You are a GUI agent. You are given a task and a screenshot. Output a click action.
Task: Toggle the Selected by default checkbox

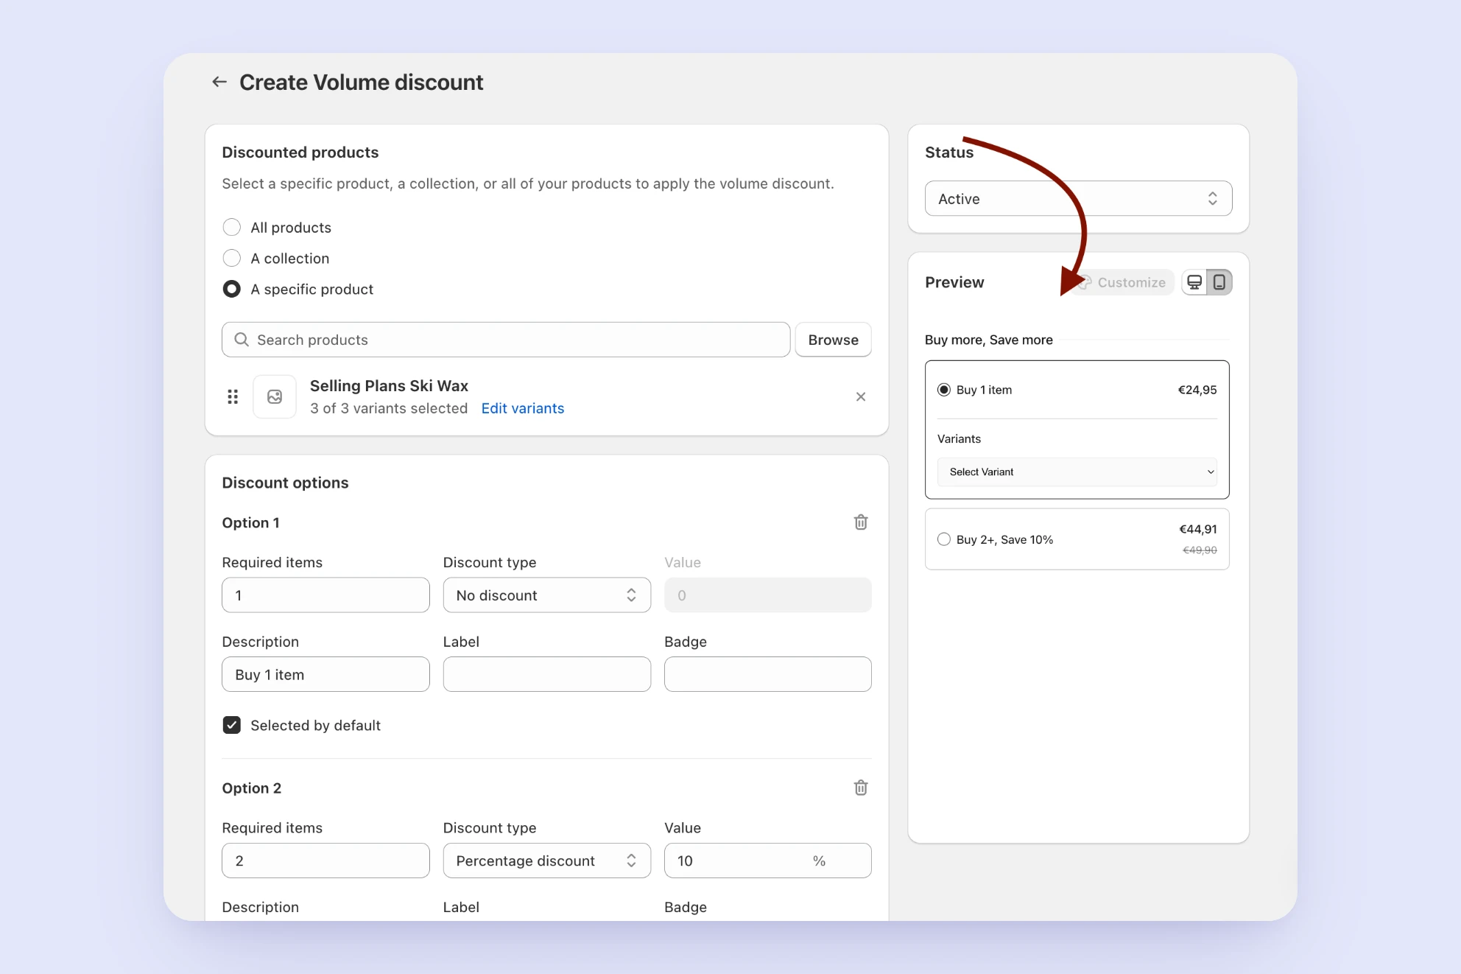click(x=231, y=725)
